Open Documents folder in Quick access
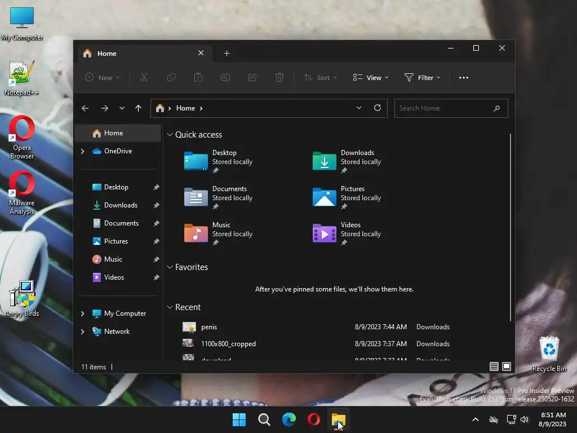577x433 pixels. coord(219,197)
